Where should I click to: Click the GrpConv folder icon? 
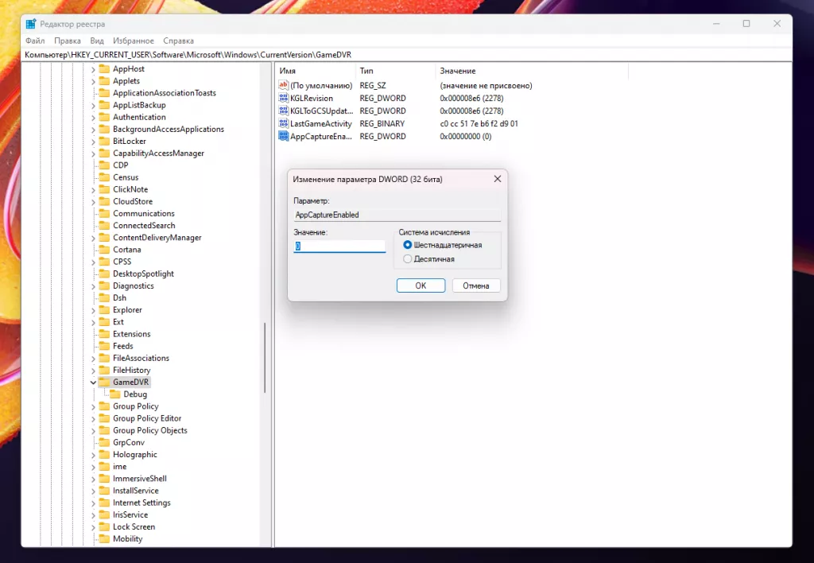(x=104, y=442)
